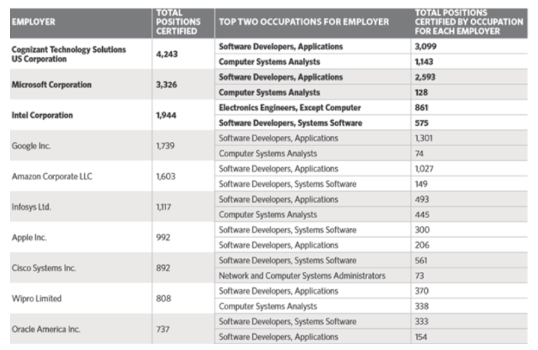This screenshot has height=350, width=538.
Task: Select the 73 value cell
Action: pos(469,275)
